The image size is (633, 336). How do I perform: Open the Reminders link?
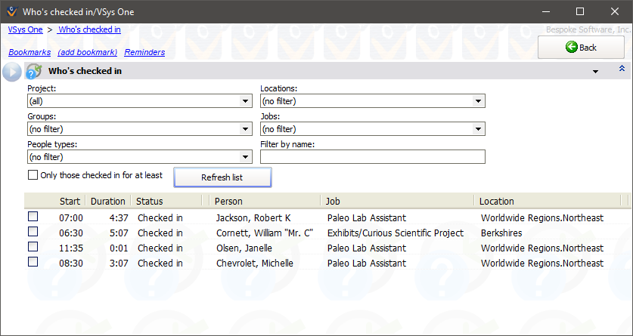[x=144, y=52]
